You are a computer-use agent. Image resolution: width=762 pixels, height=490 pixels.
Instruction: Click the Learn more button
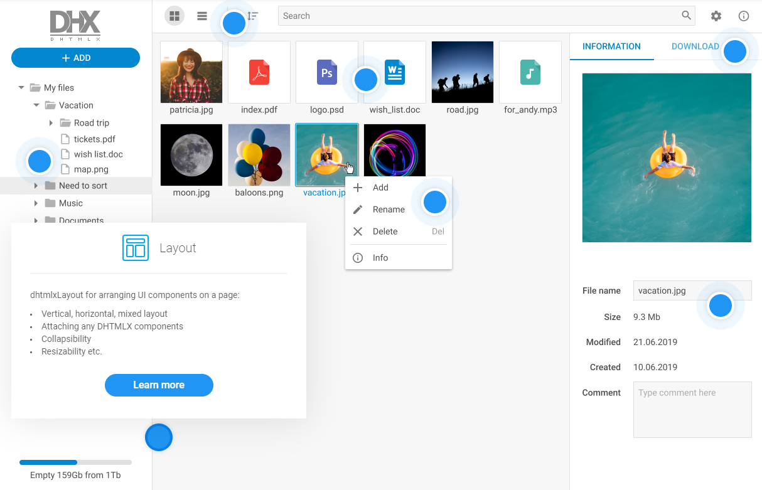pyautogui.click(x=159, y=385)
